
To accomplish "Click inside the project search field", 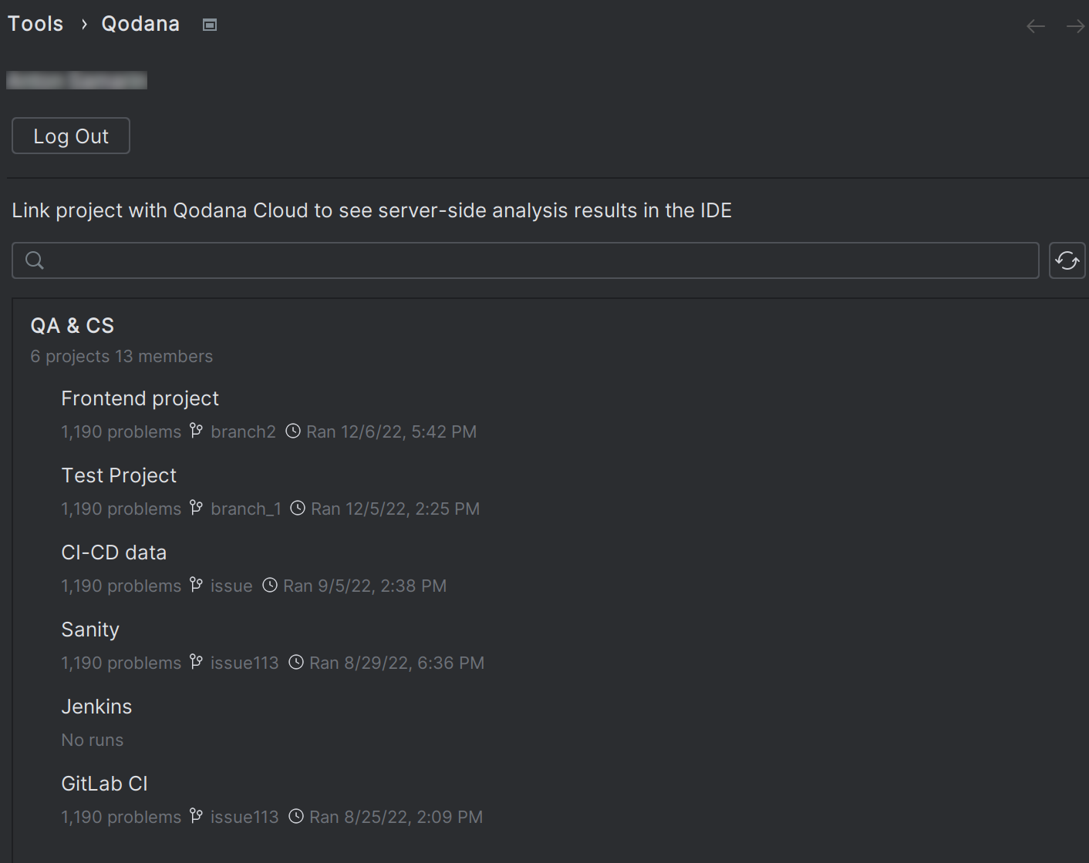I will pos(524,260).
